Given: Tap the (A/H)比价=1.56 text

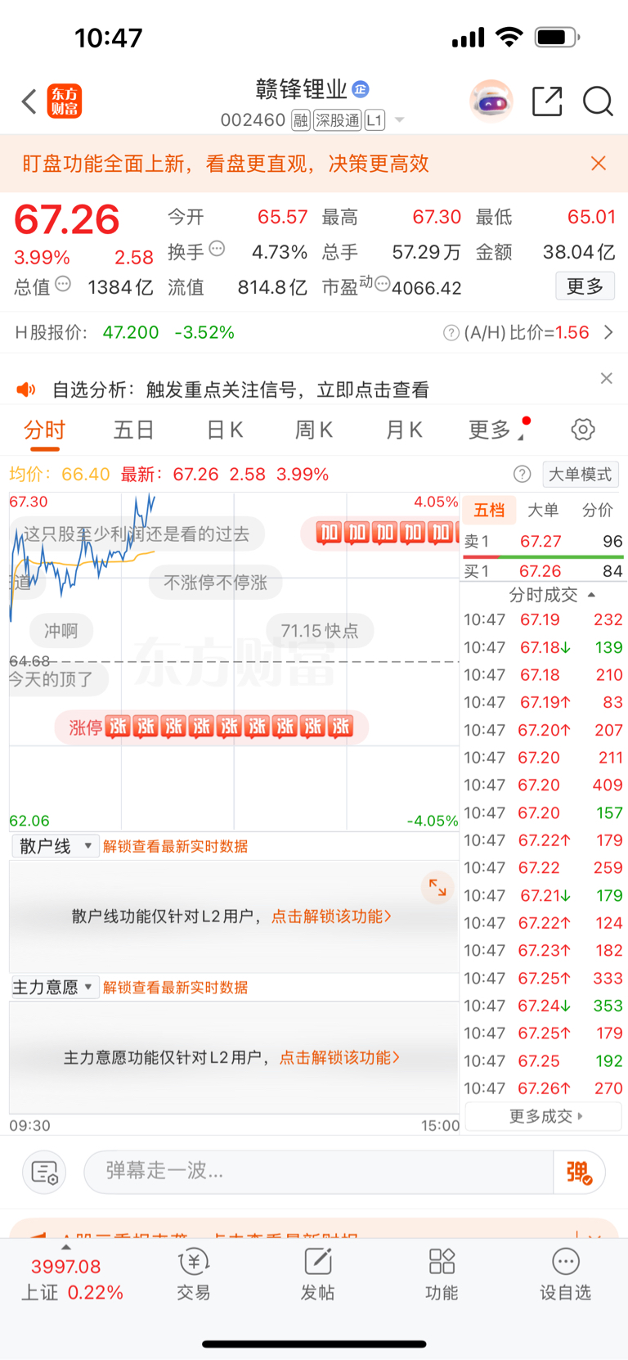Looking at the screenshot, I should tap(527, 333).
